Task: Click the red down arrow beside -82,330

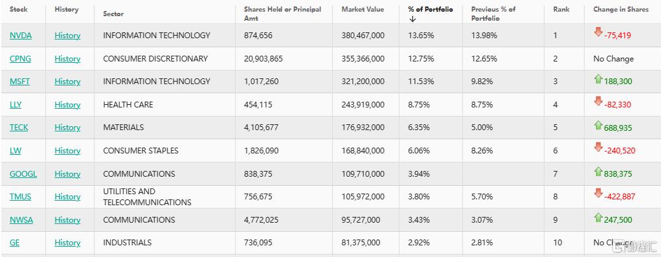Action: pyautogui.click(x=598, y=101)
